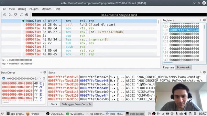Screen dimensions: 207x116
Task: Select the 'push rdx' instruction line
Action: point(79,47)
